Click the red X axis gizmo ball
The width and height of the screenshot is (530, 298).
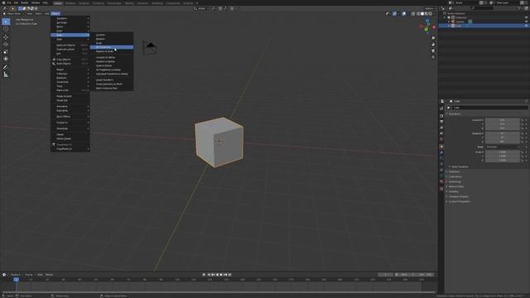[434, 27]
